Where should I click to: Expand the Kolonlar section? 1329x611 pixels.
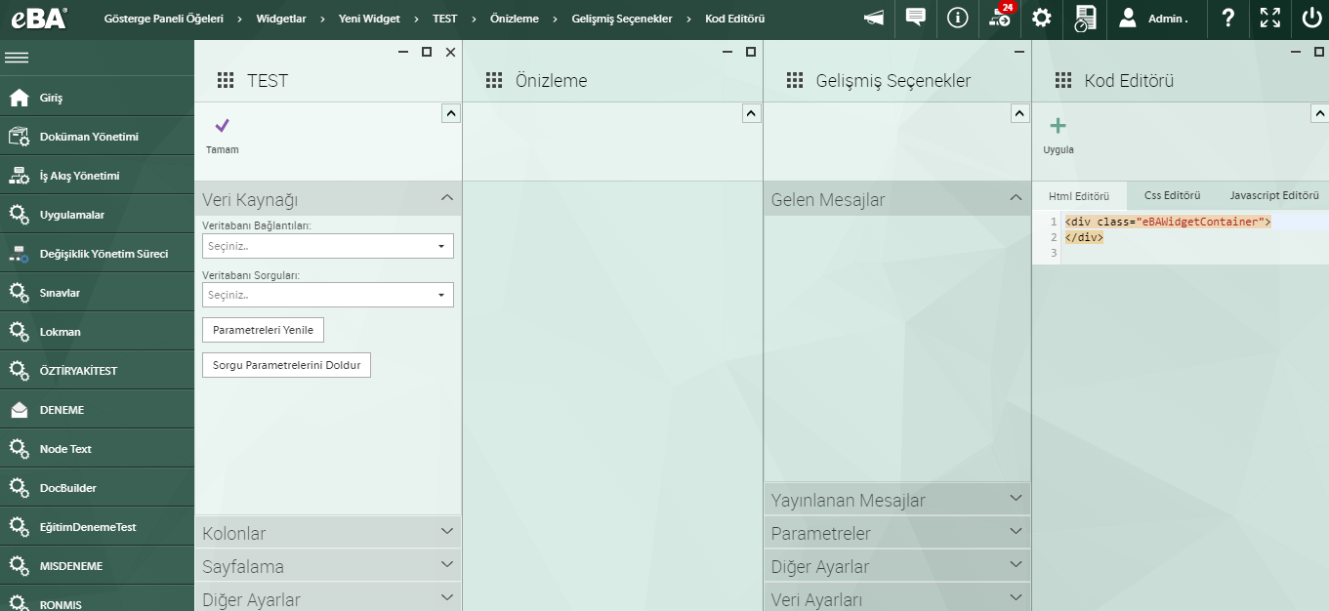[x=328, y=532]
